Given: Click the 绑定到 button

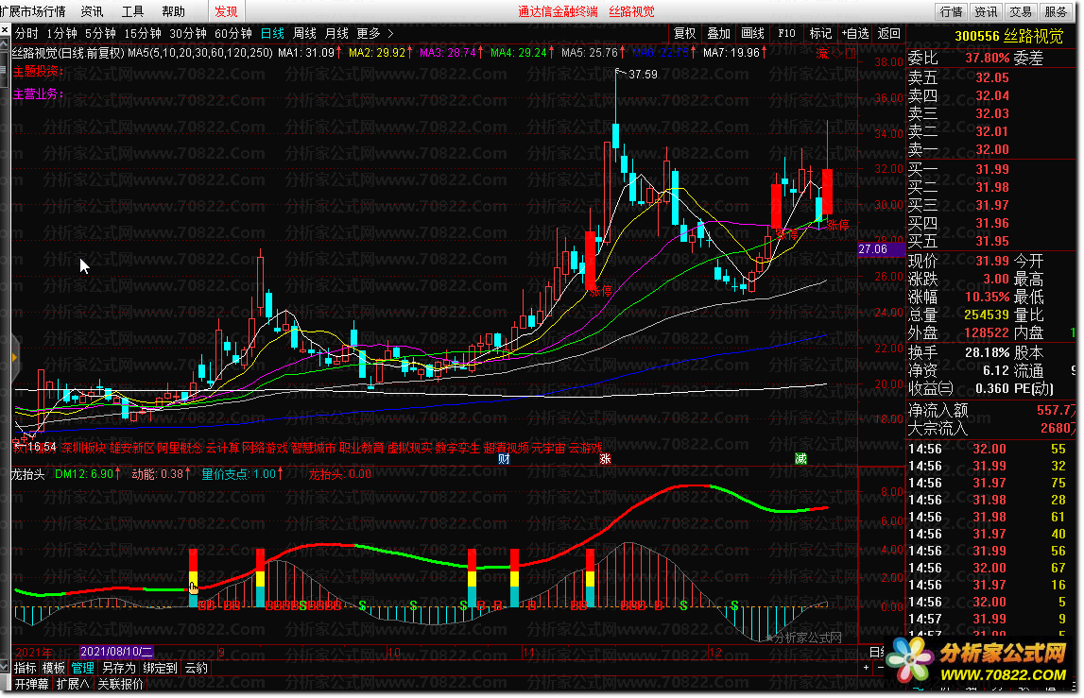Looking at the screenshot, I should tap(161, 669).
